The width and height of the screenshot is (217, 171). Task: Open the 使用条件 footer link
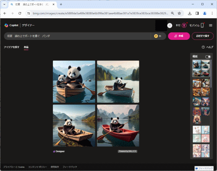[55, 167]
